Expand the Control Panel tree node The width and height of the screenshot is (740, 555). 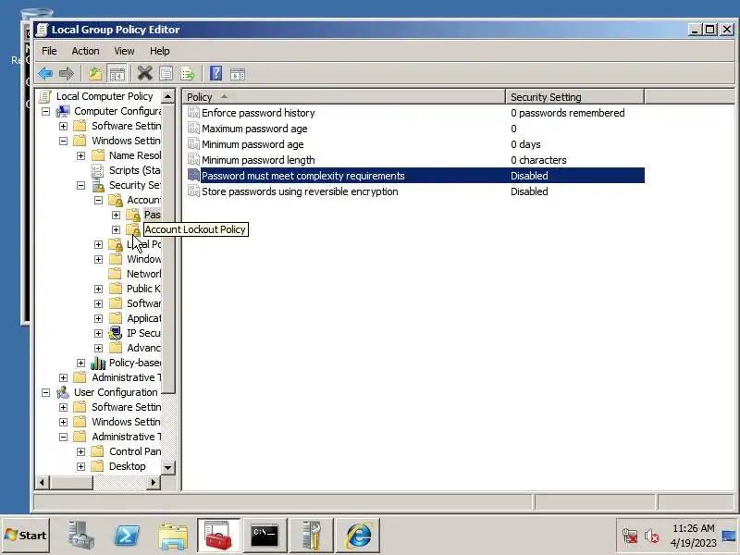(x=80, y=451)
